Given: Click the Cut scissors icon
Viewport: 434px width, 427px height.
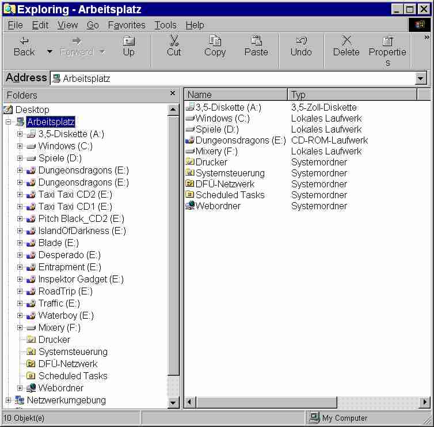Looking at the screenshot, I should (174, 41).
